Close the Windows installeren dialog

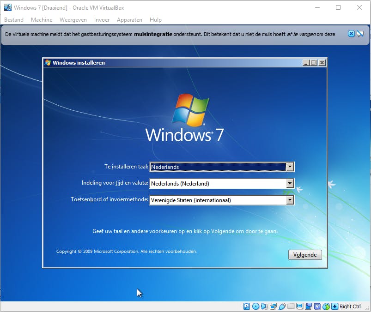[x=322, y=63]
